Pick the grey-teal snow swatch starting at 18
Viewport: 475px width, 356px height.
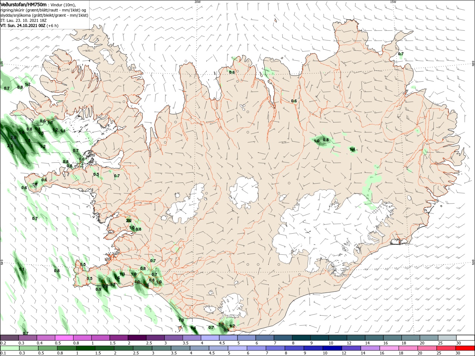coord(411,338)
